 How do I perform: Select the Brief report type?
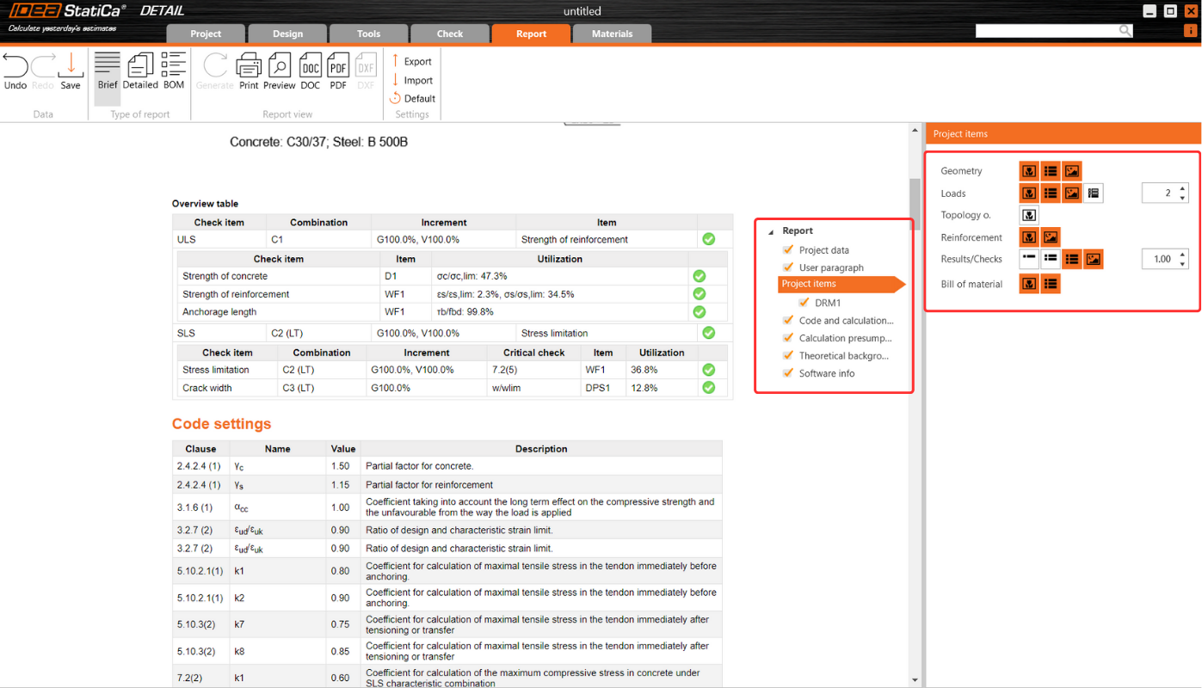pos(107,73)
